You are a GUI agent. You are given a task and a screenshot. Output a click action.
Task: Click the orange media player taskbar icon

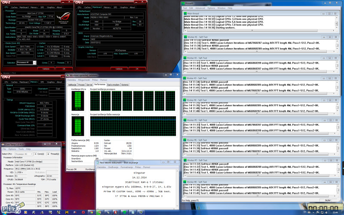coord(25,212)
